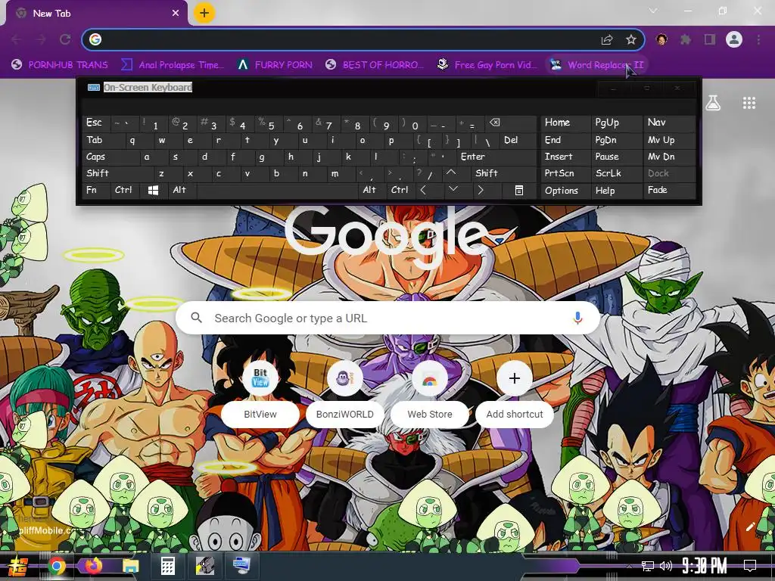The width and height of the screenshot is (775, 581).
Task: Toggle Fn key on on-screen keyboard
Action: tap(96, 190)
